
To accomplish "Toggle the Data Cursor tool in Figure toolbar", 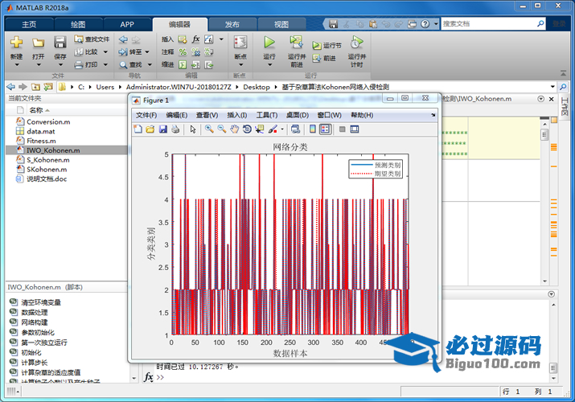I will click(x=260, y=129).
